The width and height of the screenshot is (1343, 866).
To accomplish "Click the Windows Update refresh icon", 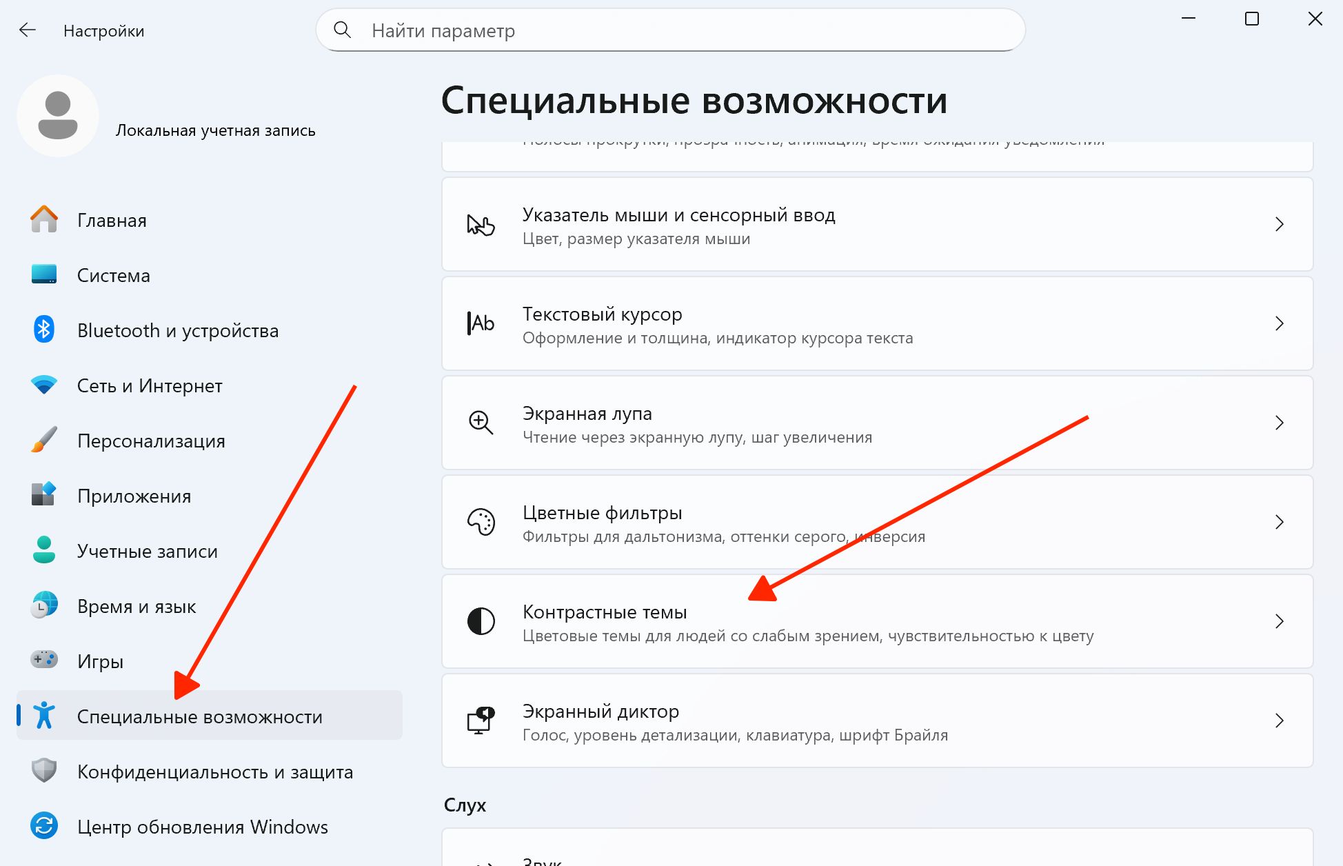I will tap(44, 825).
